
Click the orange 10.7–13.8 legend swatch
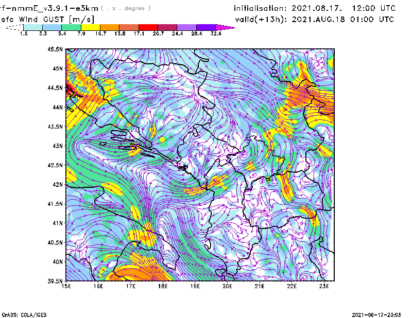tap(109, 27)
